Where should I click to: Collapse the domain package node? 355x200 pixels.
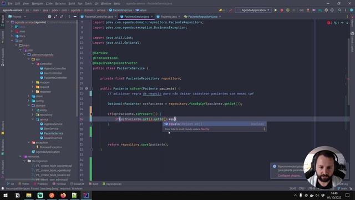pyautogui.click(x=28, y=106)
